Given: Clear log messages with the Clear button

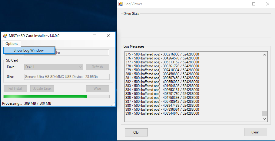Looking at the screenshot, I should coord(255,132).
